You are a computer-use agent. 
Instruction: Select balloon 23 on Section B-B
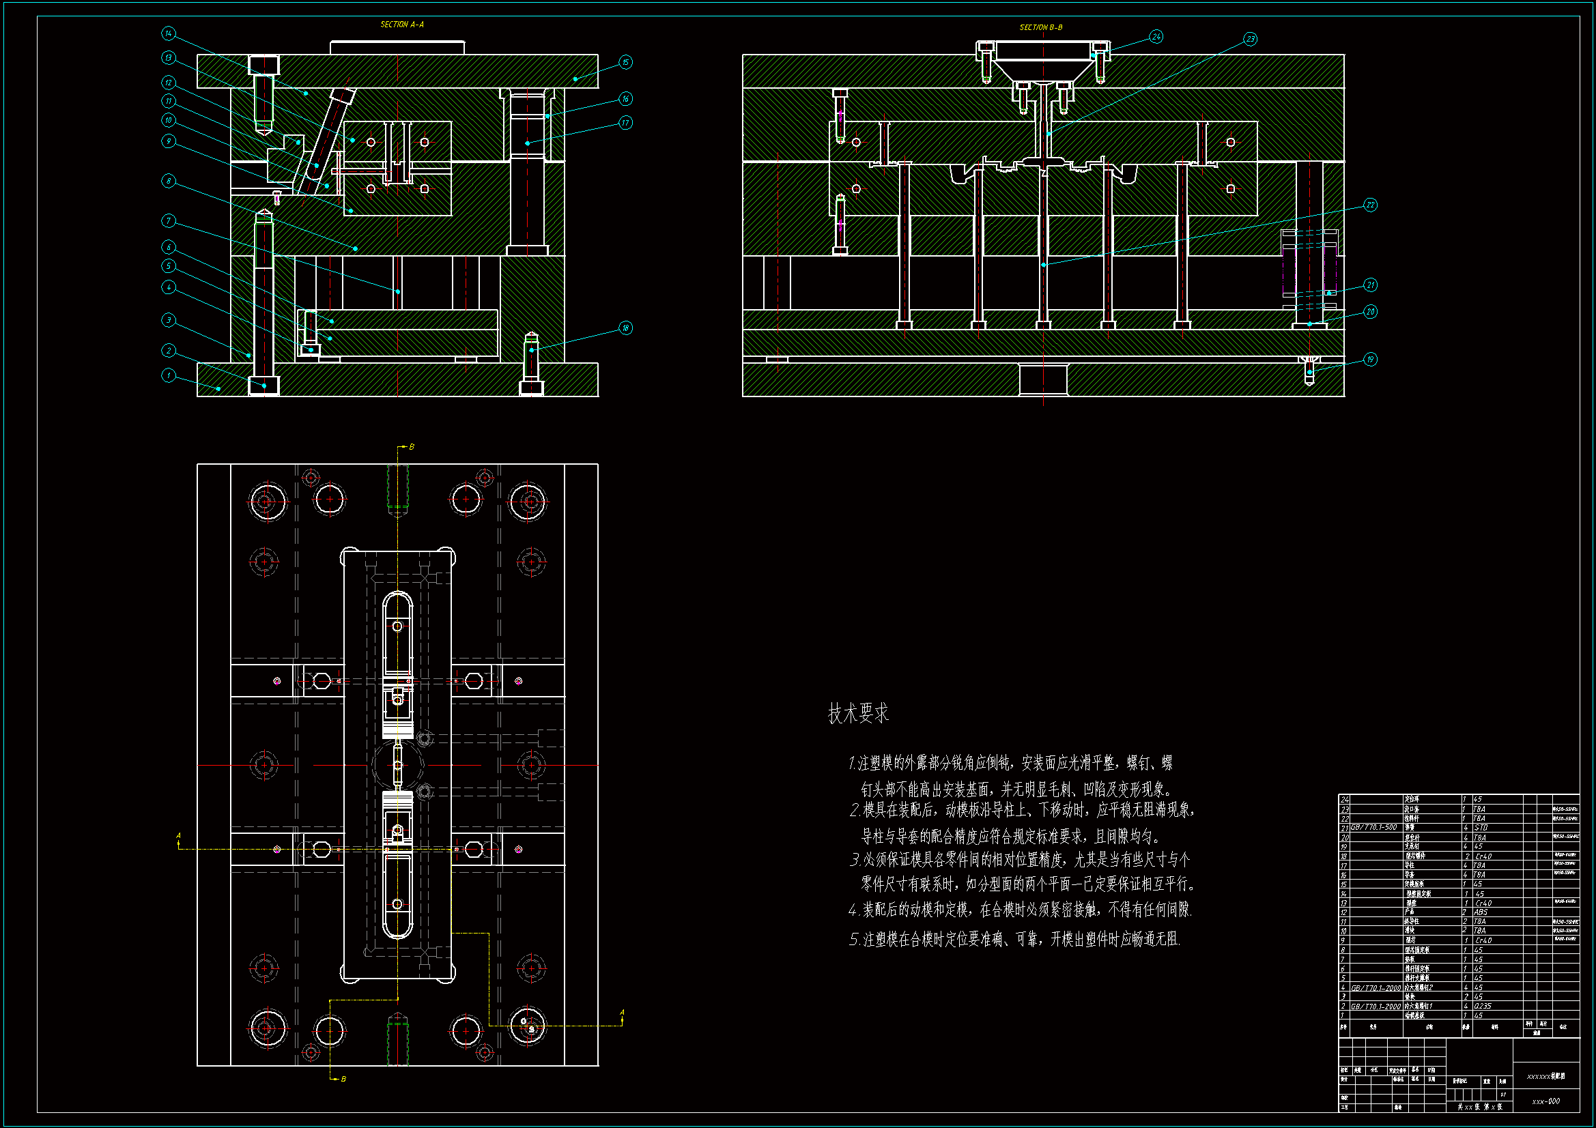(1250, 39)
